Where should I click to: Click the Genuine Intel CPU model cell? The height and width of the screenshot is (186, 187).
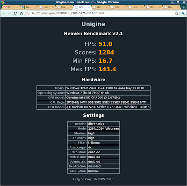108,97
